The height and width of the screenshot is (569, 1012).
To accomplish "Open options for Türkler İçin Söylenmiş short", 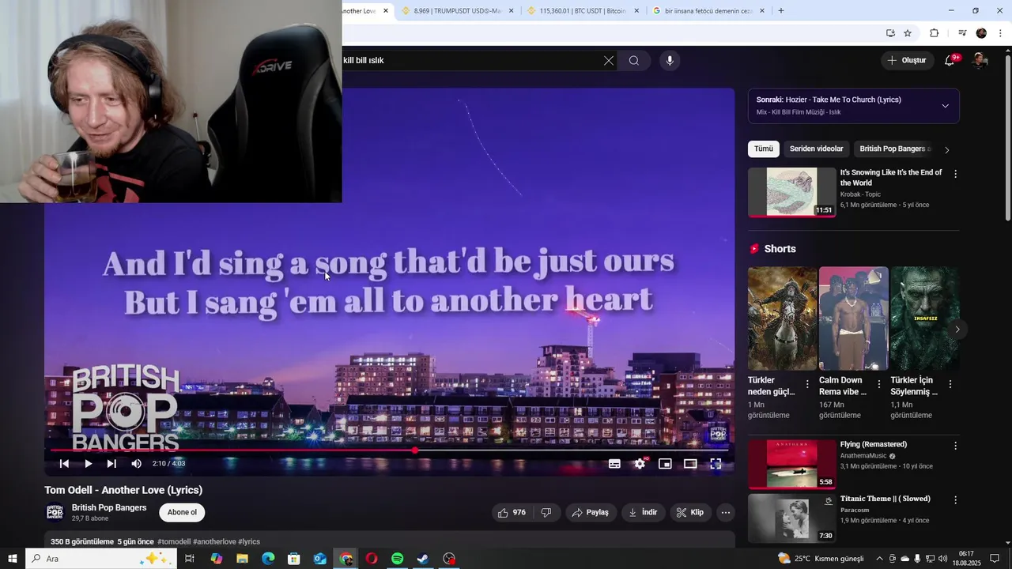I will click(950, 384).
